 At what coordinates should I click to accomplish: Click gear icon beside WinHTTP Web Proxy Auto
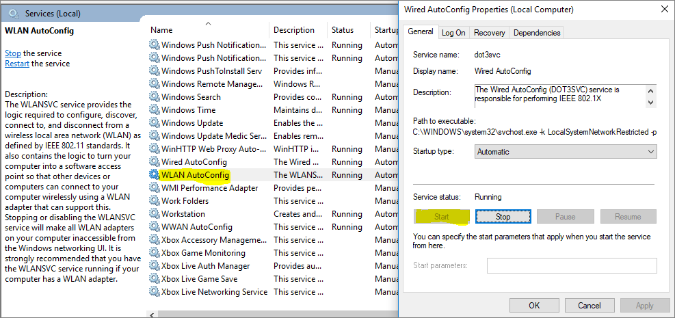click(x=154, y=149)
